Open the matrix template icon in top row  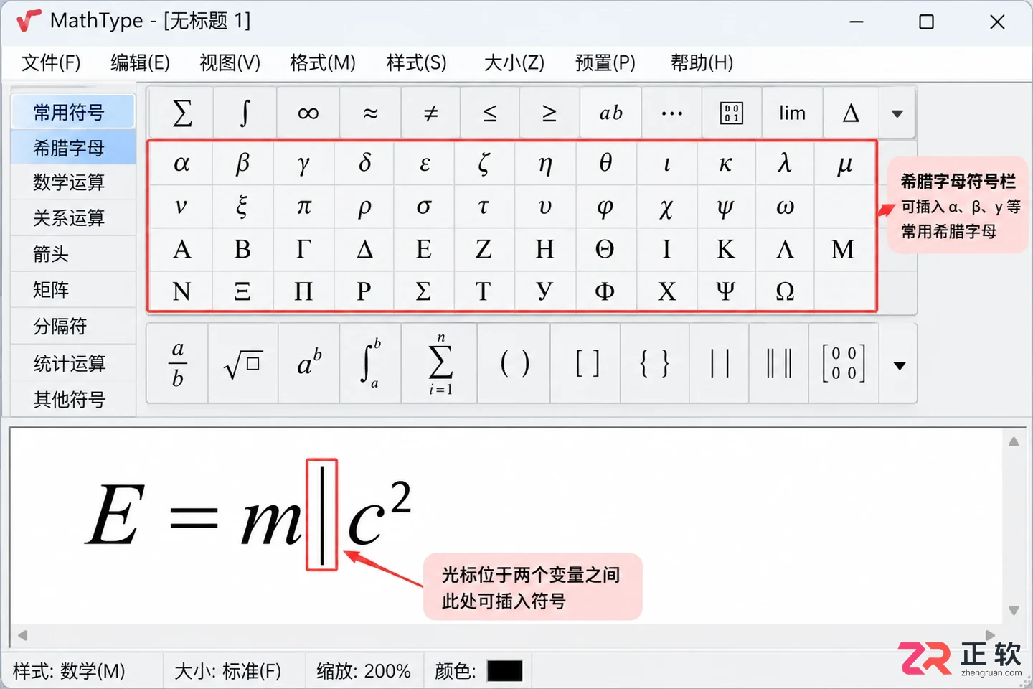pos(731,113)
